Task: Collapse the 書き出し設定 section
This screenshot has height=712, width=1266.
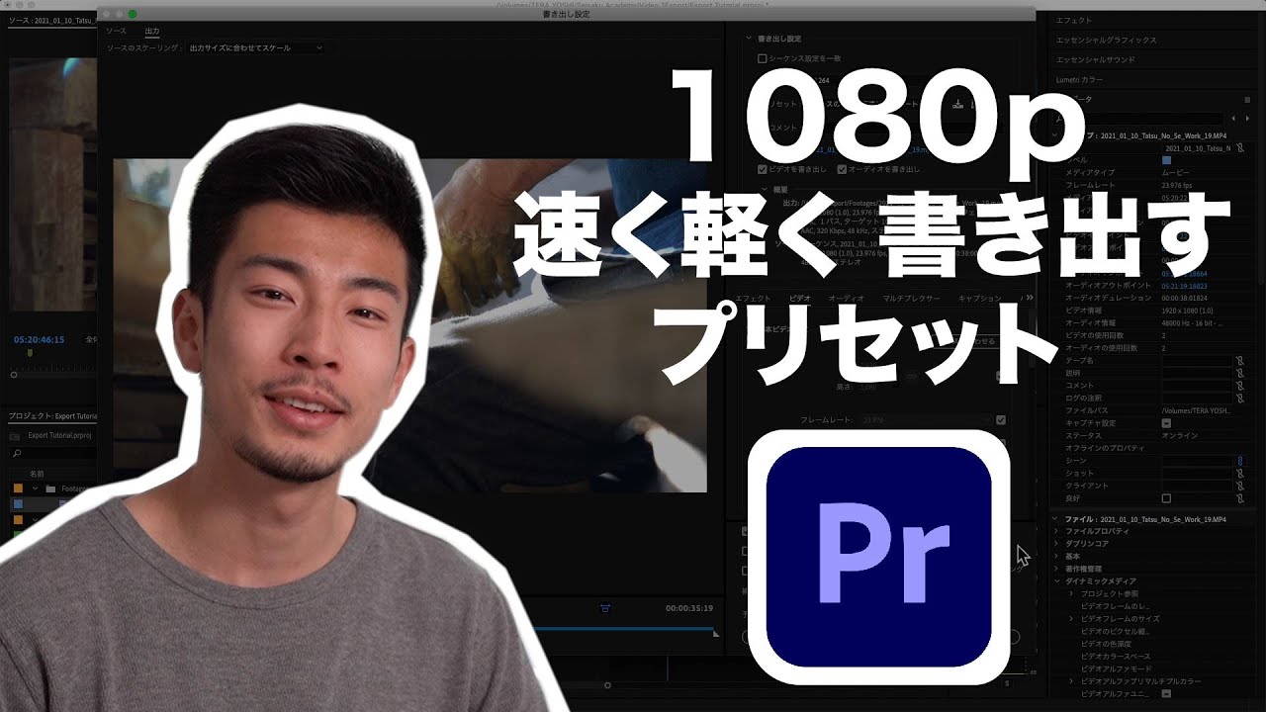Action: pyautogui.click(x=750, y=39)
